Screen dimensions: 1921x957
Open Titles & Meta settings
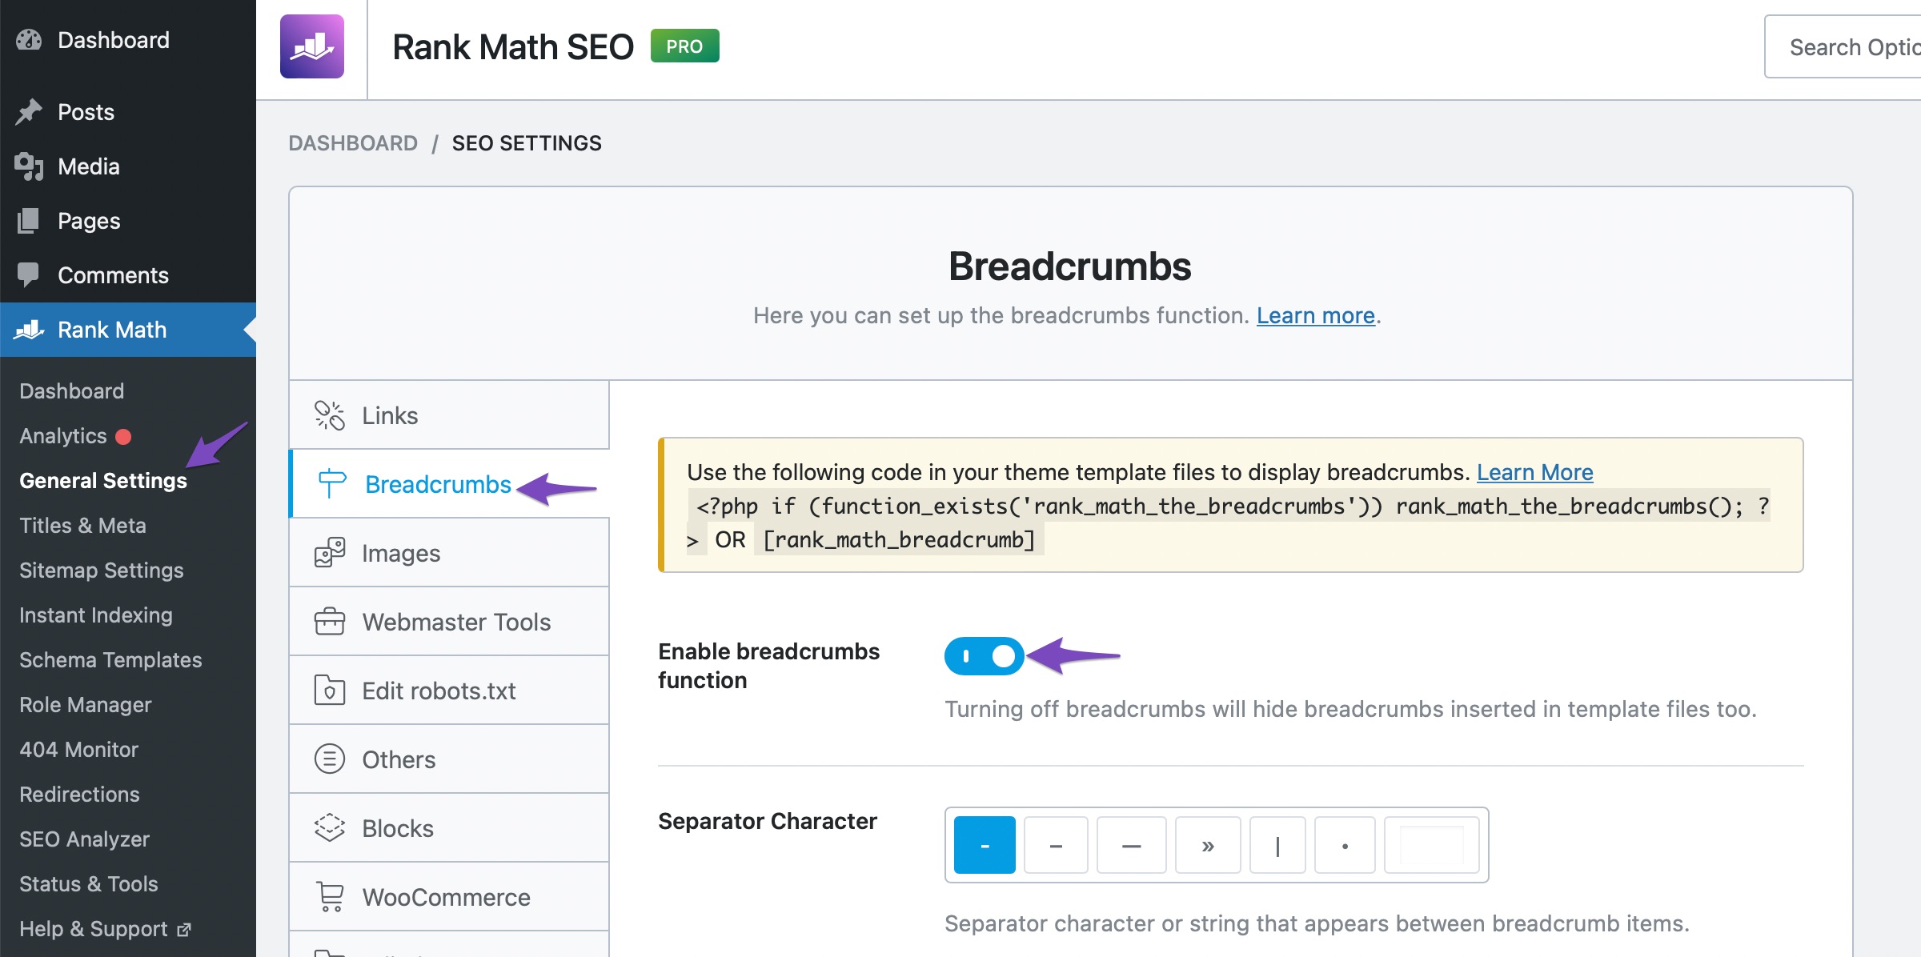[82, 525]
